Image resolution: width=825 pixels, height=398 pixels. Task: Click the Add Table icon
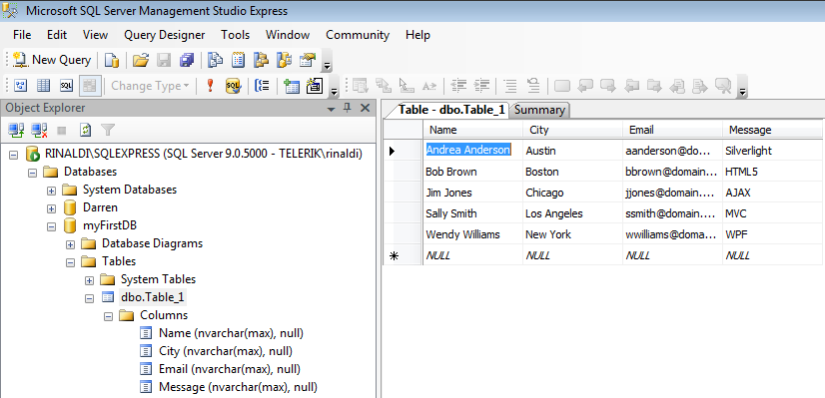(x=291, y=86)
